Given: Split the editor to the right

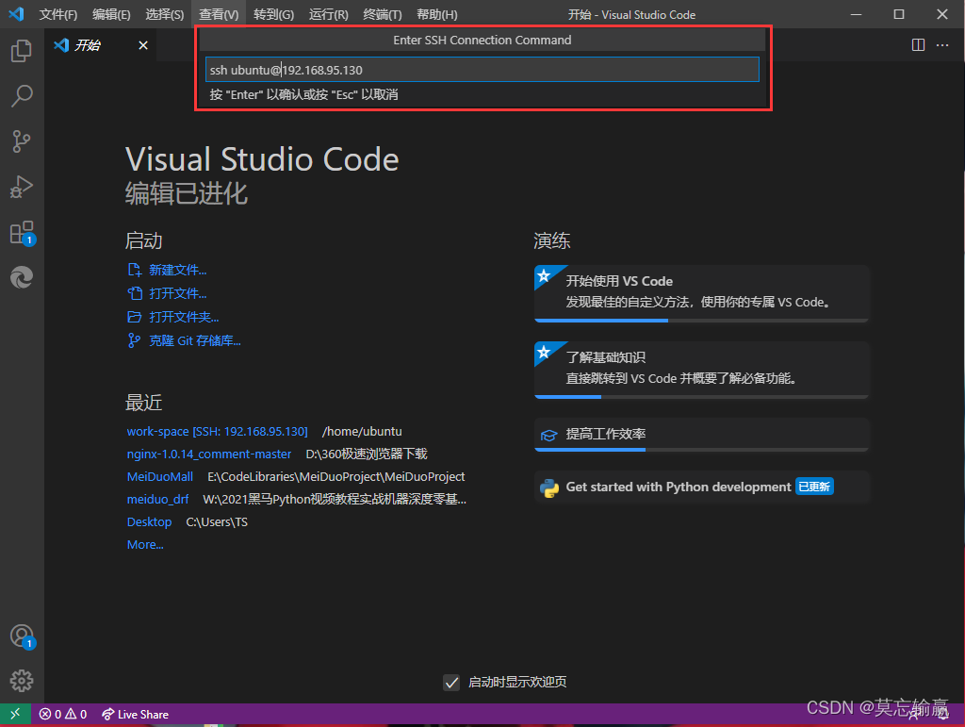Looking at the screenshot, I should (x=918, y=45).
